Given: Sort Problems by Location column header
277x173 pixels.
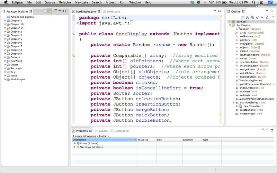Looking at the screenshot, I should pyautogui.click(x=192, y=140).
